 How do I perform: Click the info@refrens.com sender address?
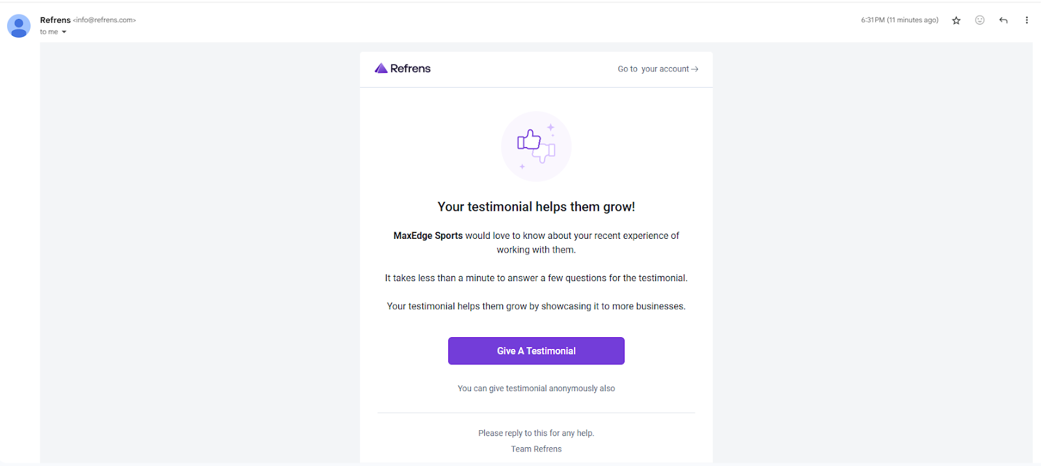pyautogui.click(x=105, y=20)
